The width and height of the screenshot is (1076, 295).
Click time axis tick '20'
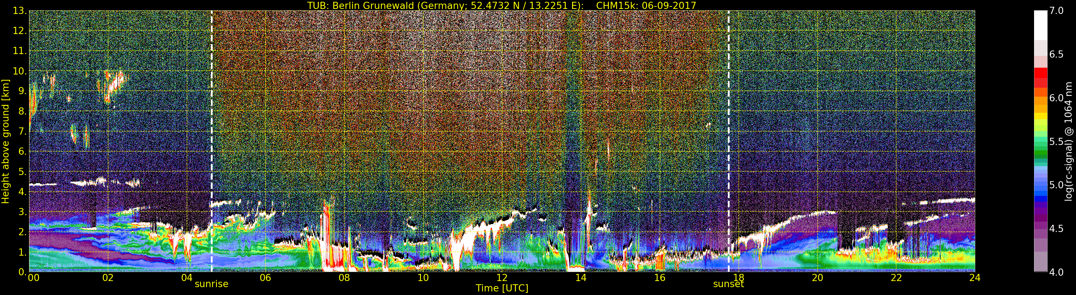pyautogui.click(x=817, y=278)
